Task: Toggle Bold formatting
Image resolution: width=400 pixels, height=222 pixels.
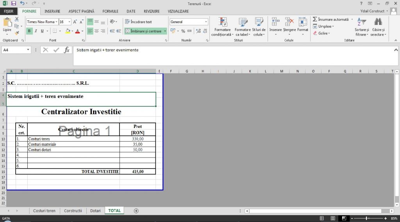Action: pos(29,31)
